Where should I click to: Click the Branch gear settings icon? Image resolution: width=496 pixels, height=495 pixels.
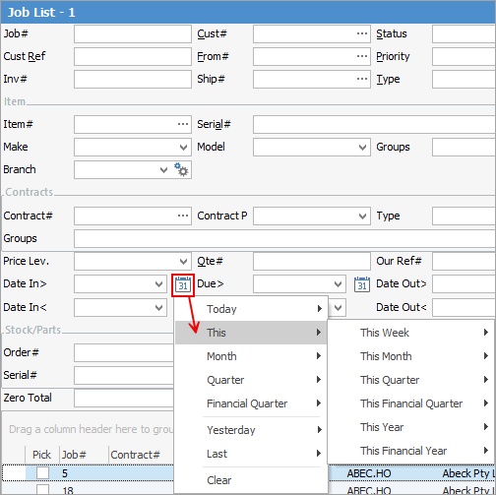pos(181,169)
